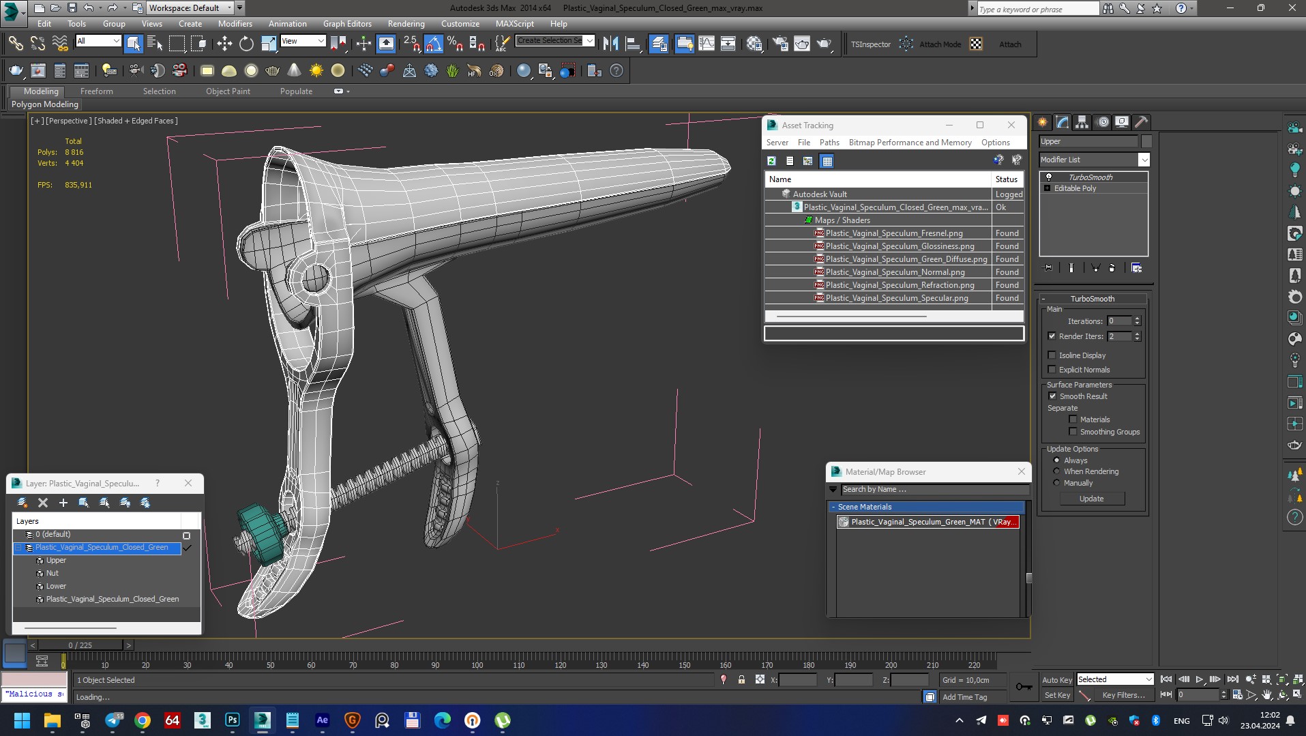Image resolution: width=1306 pixels, height=736 pixels.
Task: Switch to the Freeform ribbon tab
Action: [97, 91]
